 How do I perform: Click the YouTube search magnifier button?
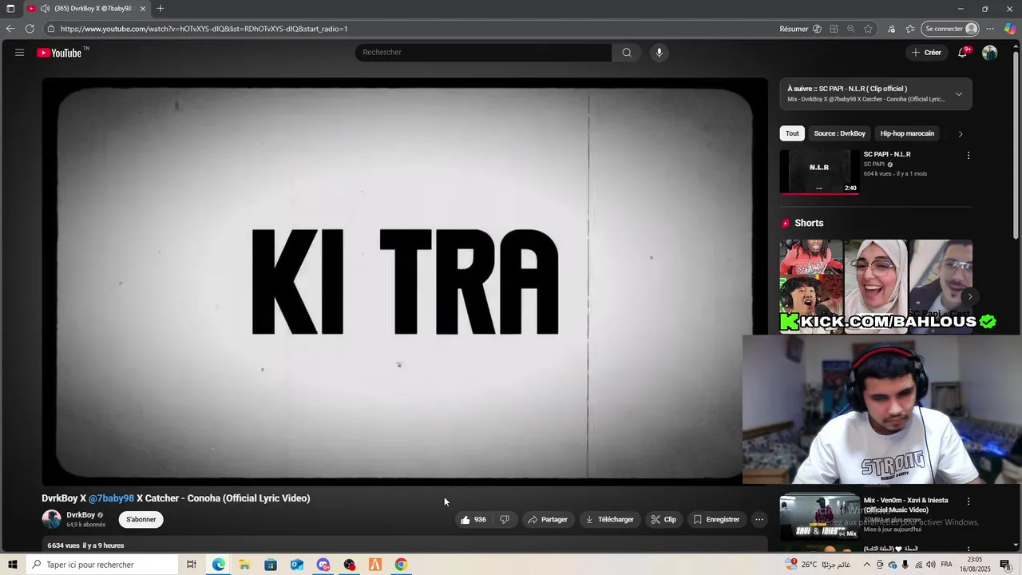coord(627,53)
